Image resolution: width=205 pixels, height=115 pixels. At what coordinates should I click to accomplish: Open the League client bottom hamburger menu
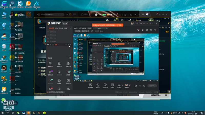click(166, 95)
